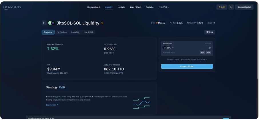The height and width of the screenshot is (120, 259).
Task: Select the Liquidity nav item
Action: (109, 7)
